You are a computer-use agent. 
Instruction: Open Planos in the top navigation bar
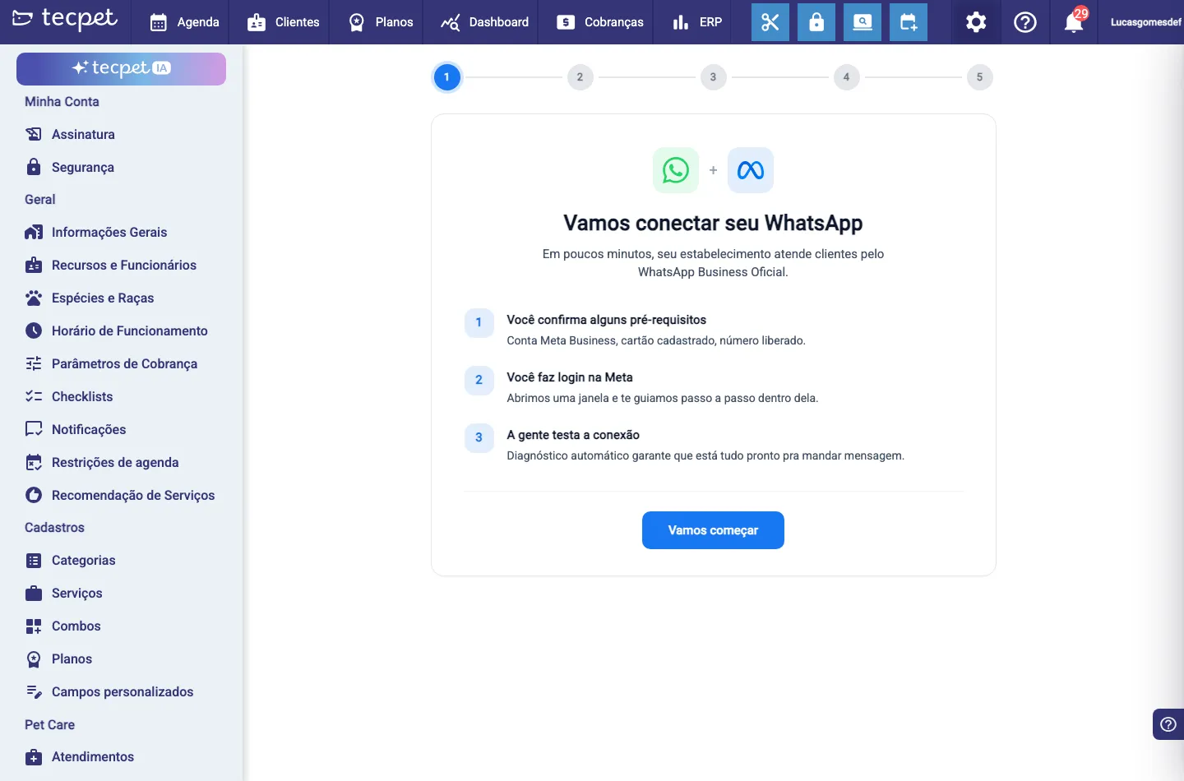[x=381, y=22]
